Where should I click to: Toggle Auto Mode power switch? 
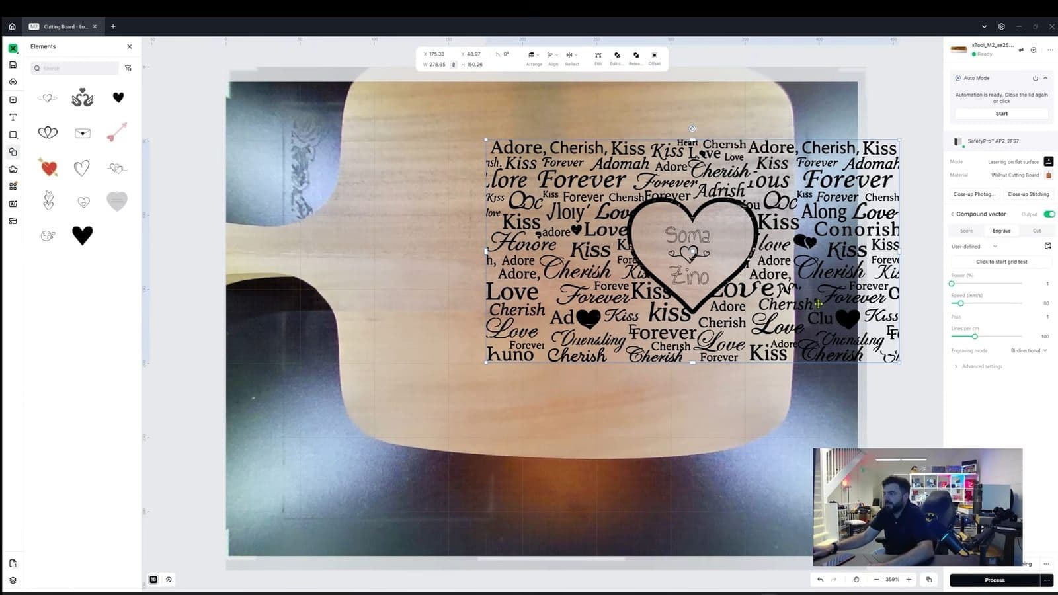[1036, 78]
